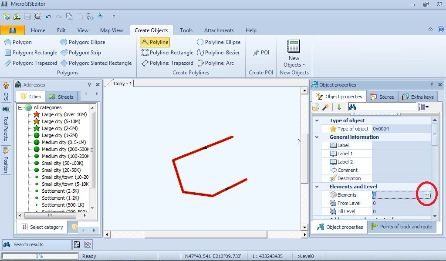Toggle auto-hide pin on Object properties panel
Viewport: 446px width, 261px height.
pos(432,85)
